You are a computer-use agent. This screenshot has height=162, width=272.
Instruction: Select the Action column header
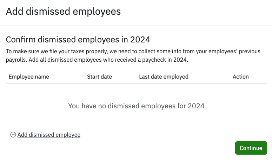[x=240, y=77]
